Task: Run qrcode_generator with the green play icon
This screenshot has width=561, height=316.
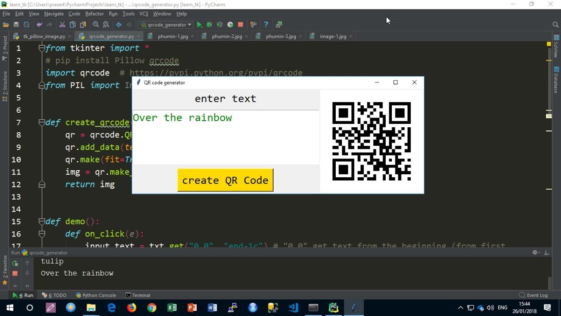Action: pyautogui.click(x=199, y=25)
